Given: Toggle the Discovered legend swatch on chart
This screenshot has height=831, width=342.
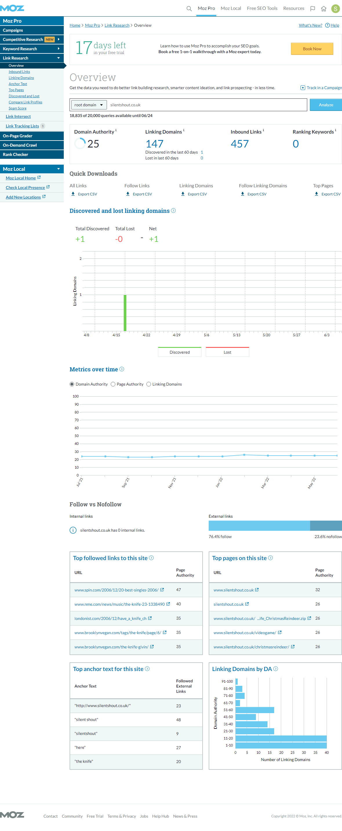Looking at the screenshot, I should point(179,352).
